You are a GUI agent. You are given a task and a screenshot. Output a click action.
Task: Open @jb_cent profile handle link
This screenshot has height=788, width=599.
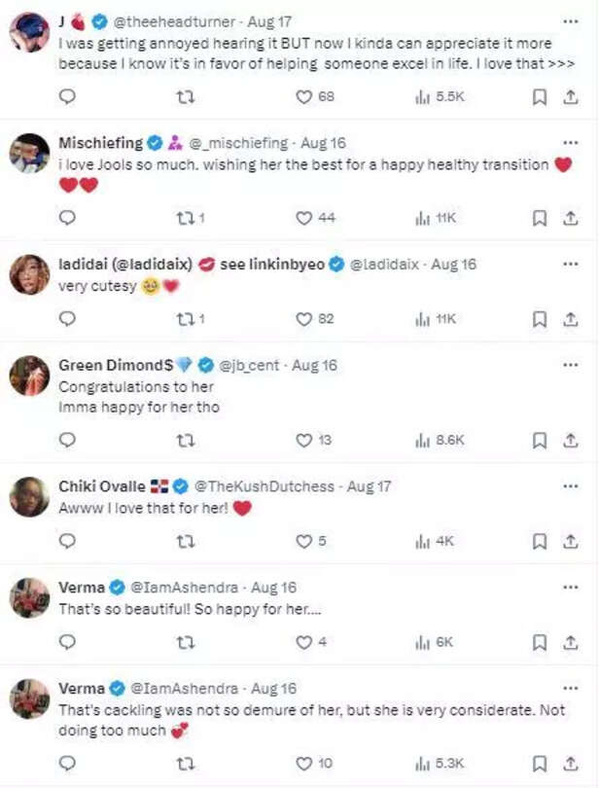[x=250, y=366]
